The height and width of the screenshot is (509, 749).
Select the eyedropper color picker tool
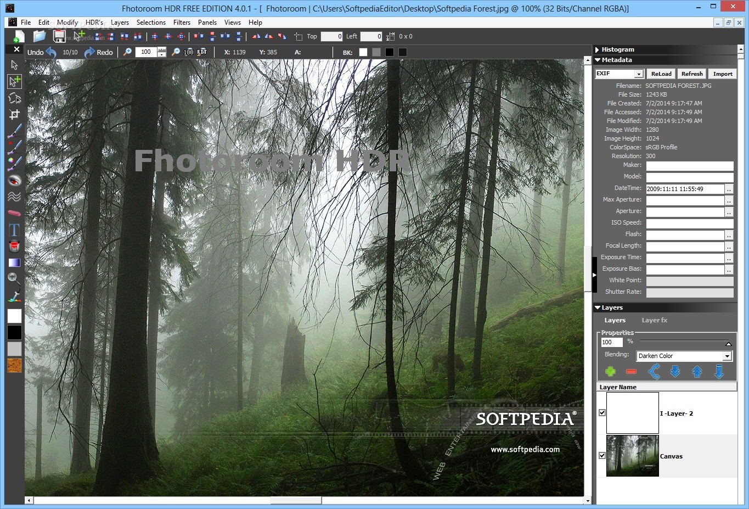[x=14, y=295]
